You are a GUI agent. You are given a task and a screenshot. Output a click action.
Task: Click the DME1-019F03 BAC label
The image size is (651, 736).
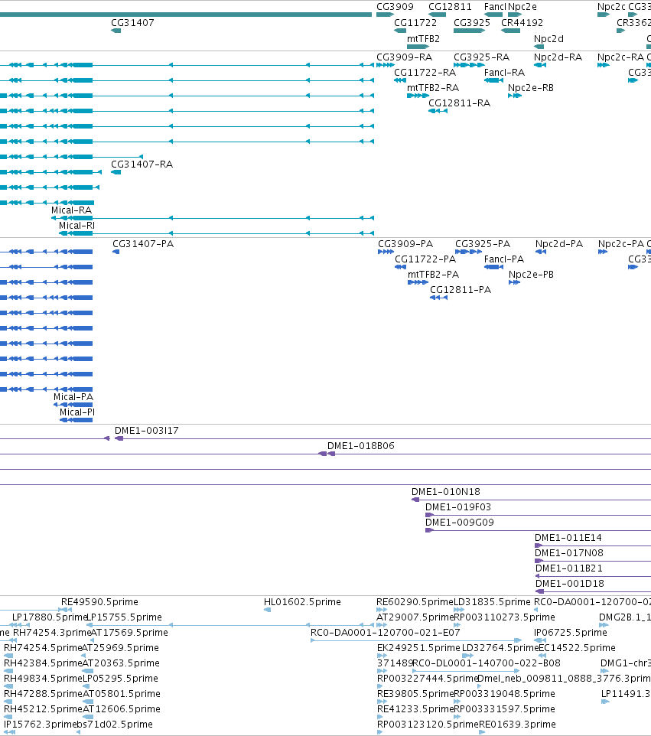(x=457, y=507)
